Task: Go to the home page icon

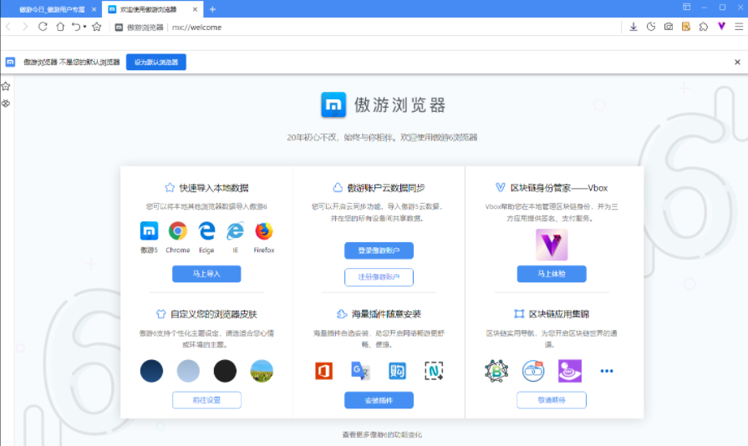Action: [x=60, y=27]
